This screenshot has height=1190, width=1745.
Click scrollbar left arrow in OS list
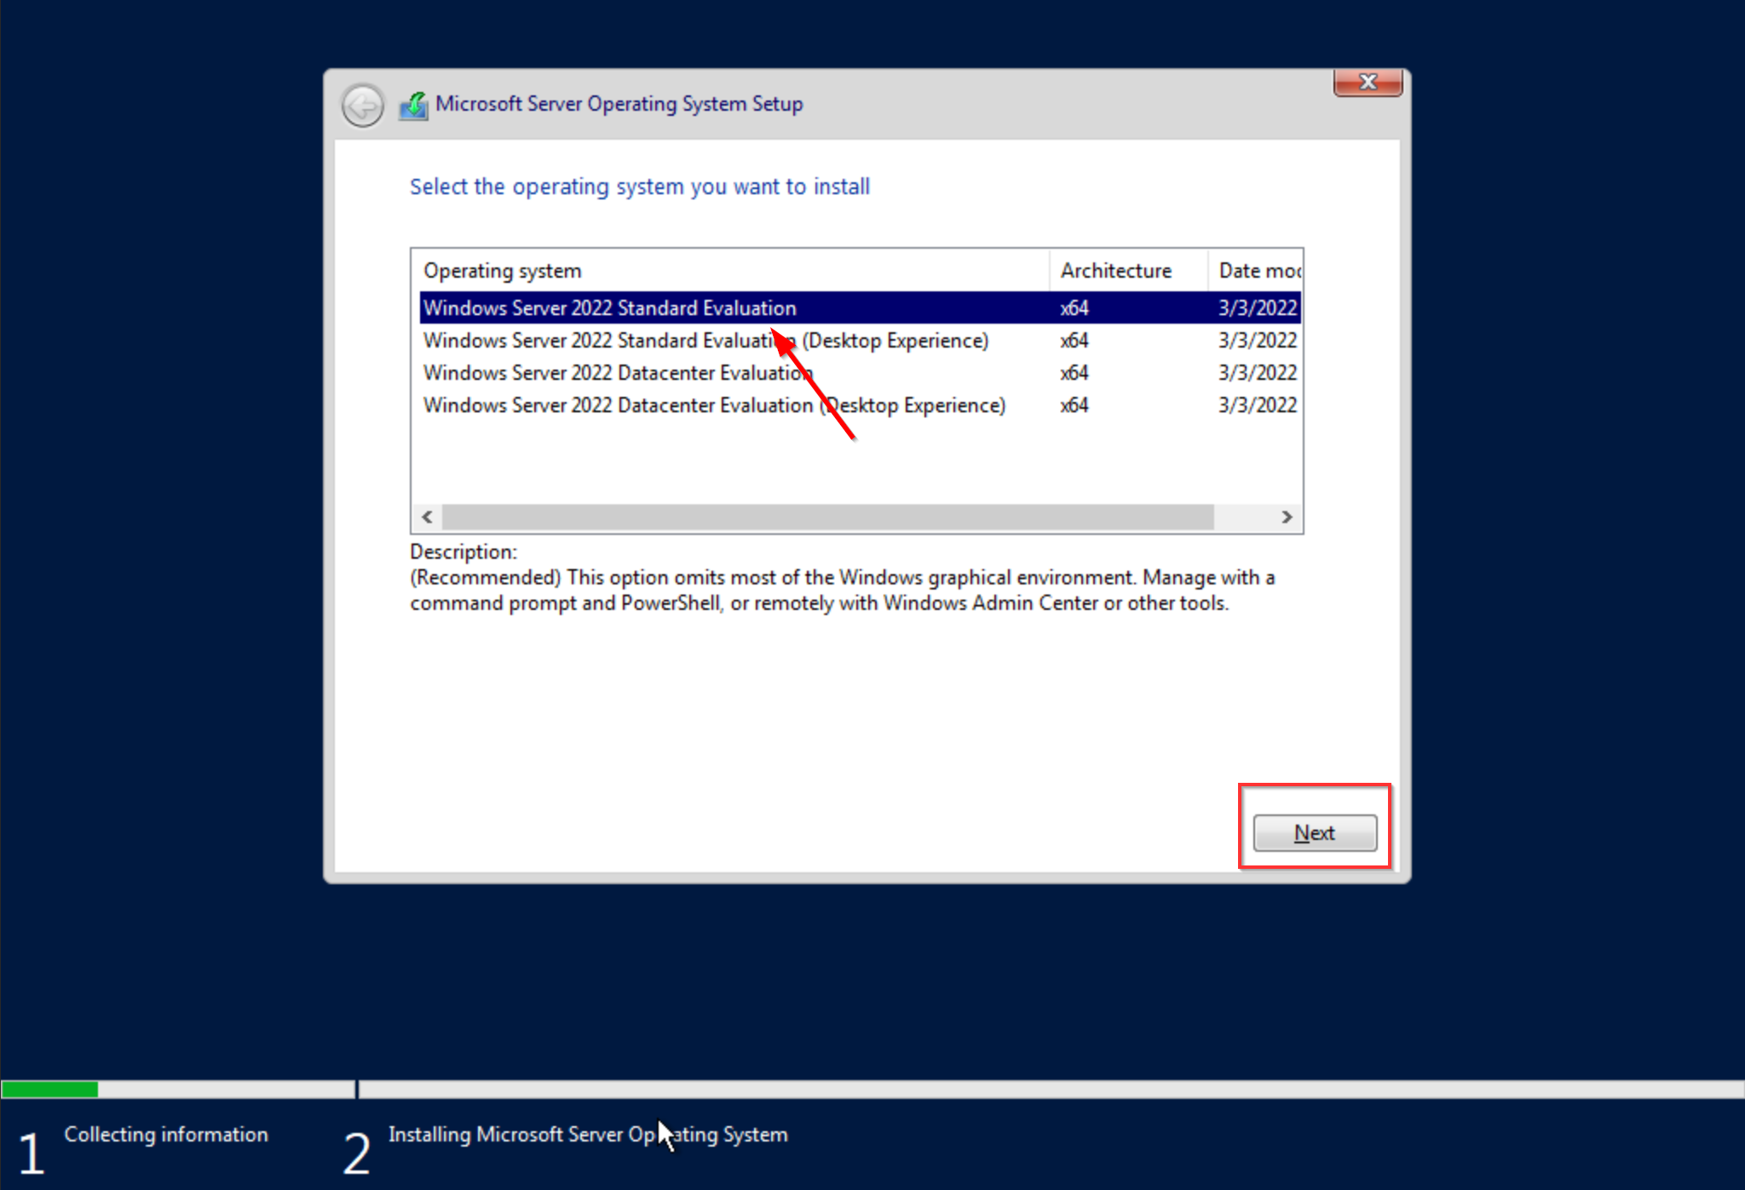(x=428, y=517)
